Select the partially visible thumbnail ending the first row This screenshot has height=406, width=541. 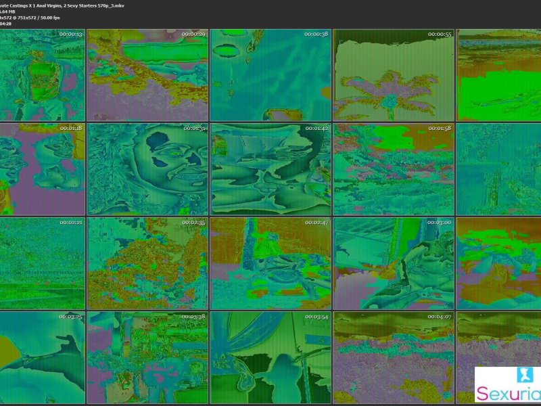click(x=499, y=75)
